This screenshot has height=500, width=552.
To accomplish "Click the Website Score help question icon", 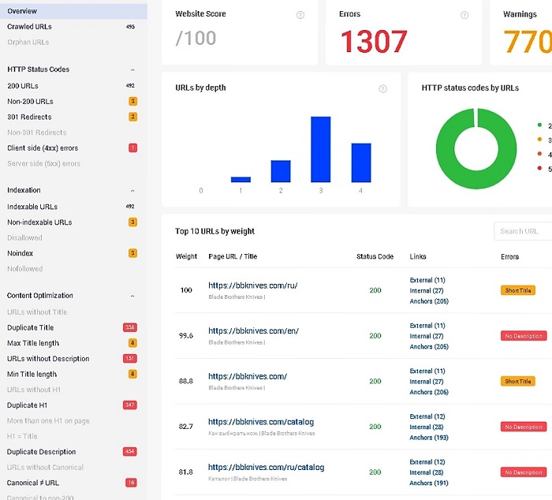I will coord(300,15).
